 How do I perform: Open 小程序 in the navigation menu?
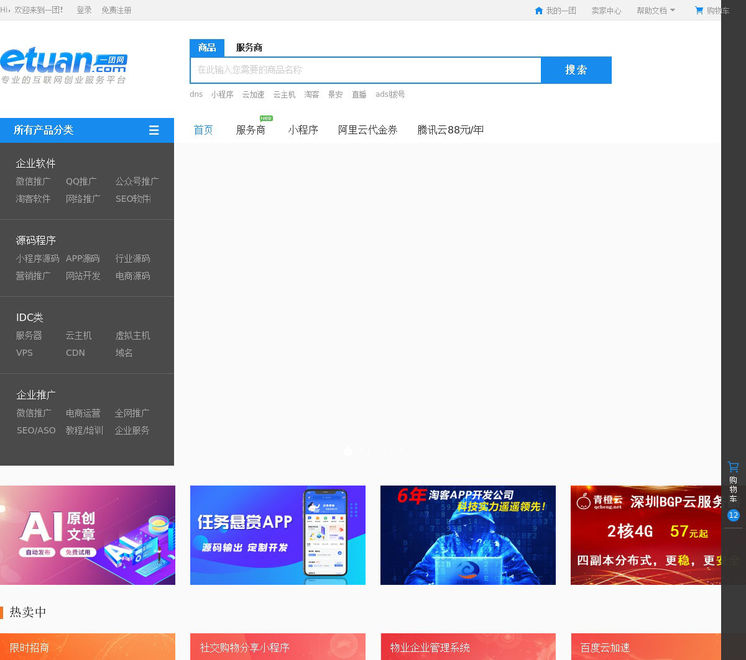click(303, 130)
